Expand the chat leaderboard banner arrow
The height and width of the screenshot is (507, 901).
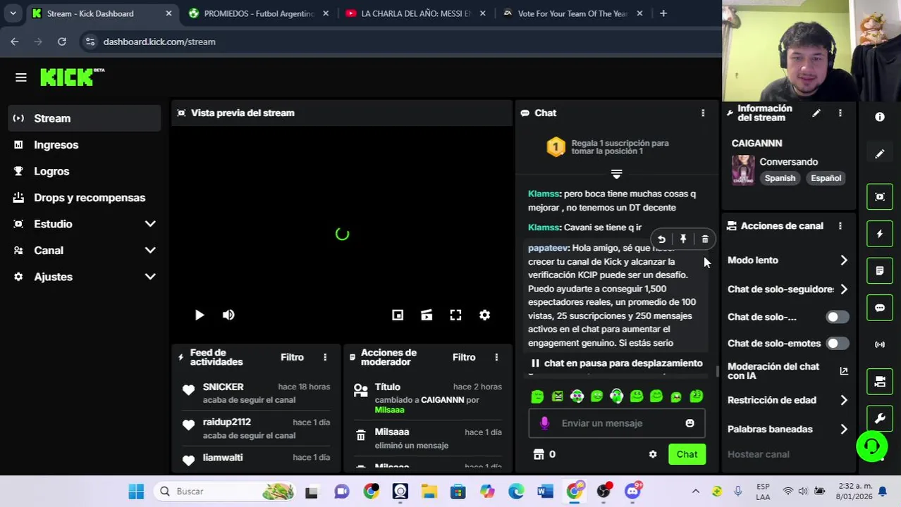click(616, 174)
